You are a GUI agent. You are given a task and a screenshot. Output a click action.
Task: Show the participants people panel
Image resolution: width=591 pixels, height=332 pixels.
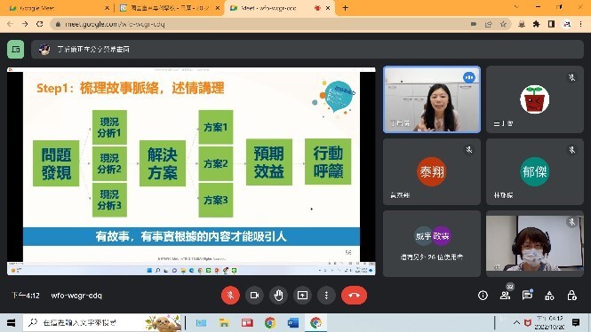pos(505,296)
